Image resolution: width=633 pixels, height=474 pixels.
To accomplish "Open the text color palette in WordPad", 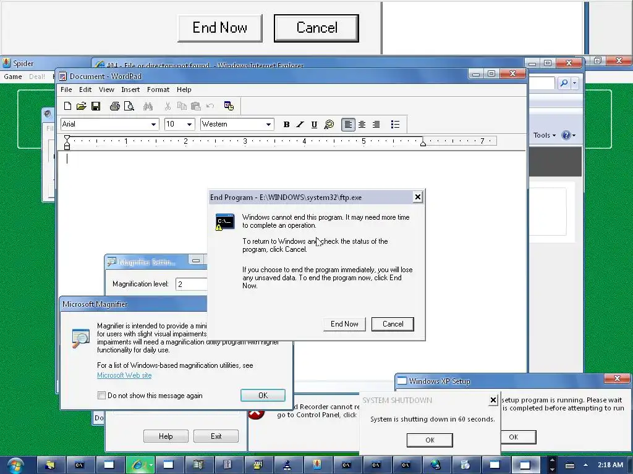I will point(329,125).
